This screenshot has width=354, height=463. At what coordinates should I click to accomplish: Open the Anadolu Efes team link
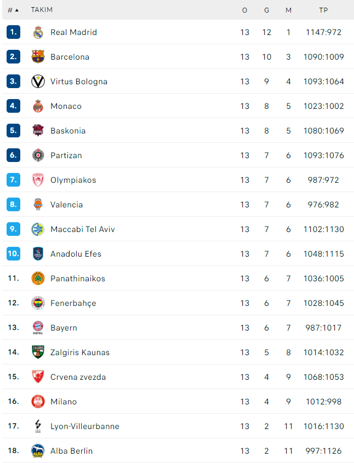click(76, 254)
